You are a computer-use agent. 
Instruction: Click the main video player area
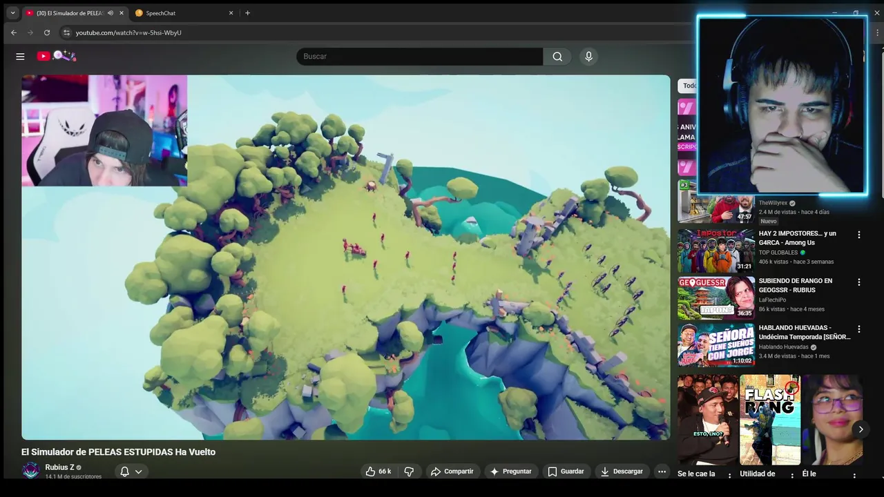(345, 257)
